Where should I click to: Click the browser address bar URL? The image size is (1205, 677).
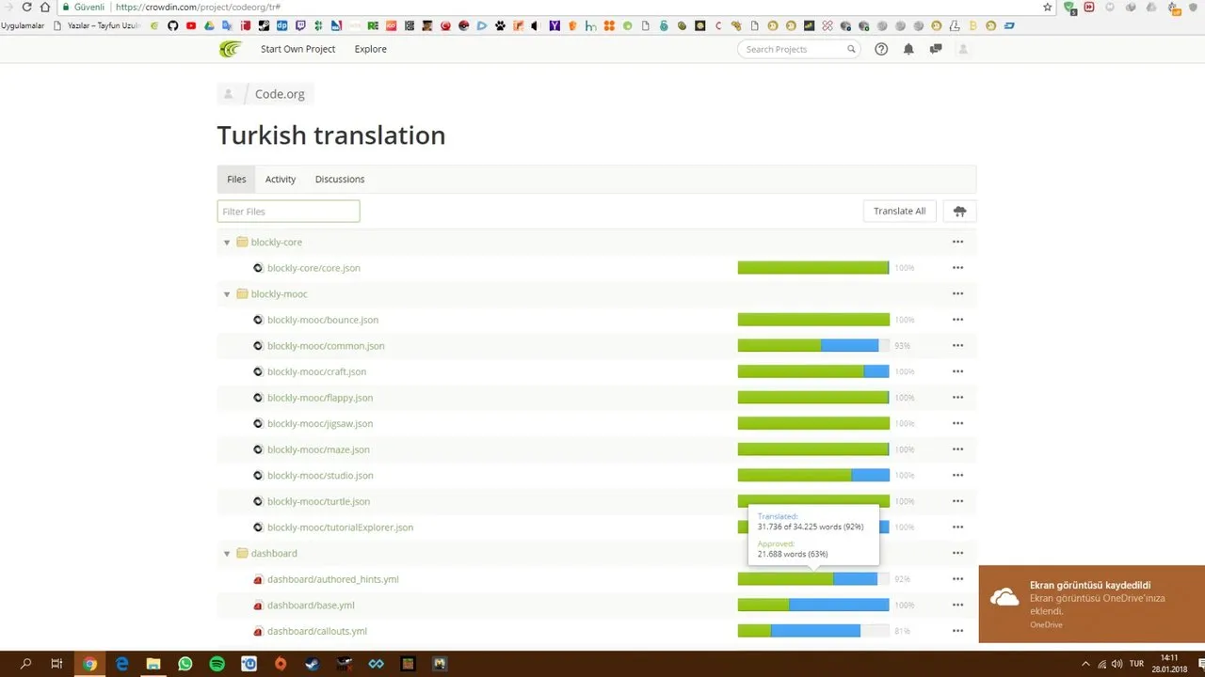pos(198,7)
